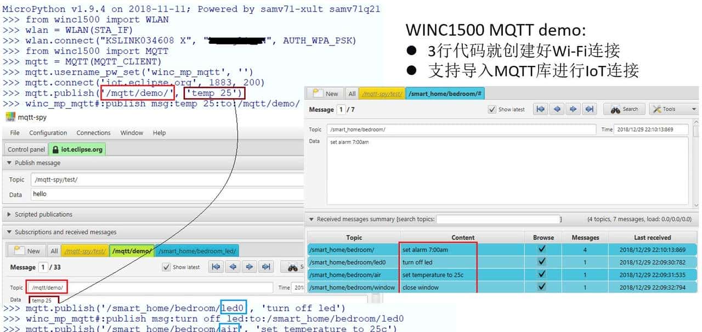Jump to last message in right panel
The height and width of the screenshot is (332, 702).
[x=589, y=109]
